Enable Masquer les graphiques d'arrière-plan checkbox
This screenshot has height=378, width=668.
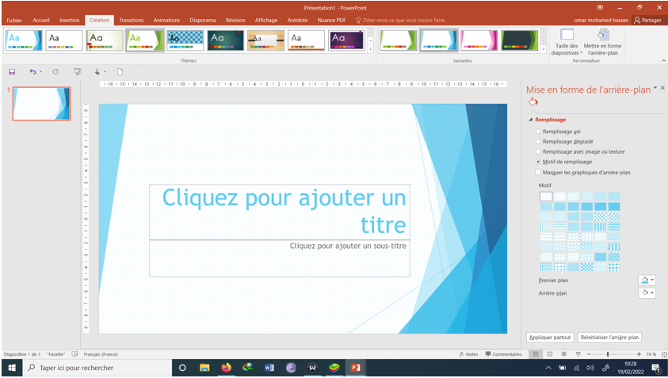click(539, 172)
